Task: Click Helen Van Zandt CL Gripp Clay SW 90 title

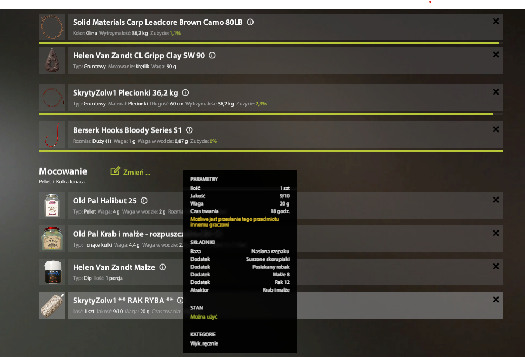Action: (139, 56)
